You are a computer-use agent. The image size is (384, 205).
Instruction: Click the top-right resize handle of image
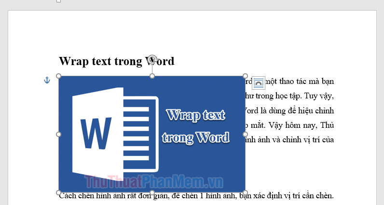click(x=245, y=76)
